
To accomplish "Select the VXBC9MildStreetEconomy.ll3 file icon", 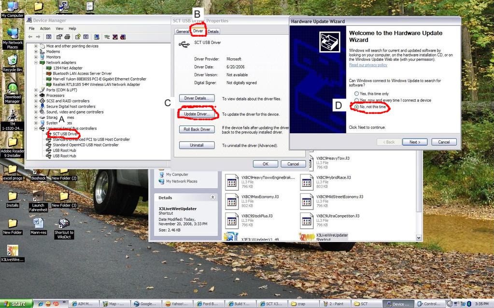I will click(307, 202).
